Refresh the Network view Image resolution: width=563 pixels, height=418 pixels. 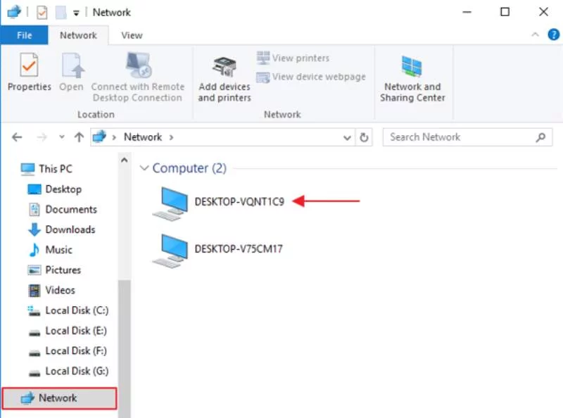point(364,137)
